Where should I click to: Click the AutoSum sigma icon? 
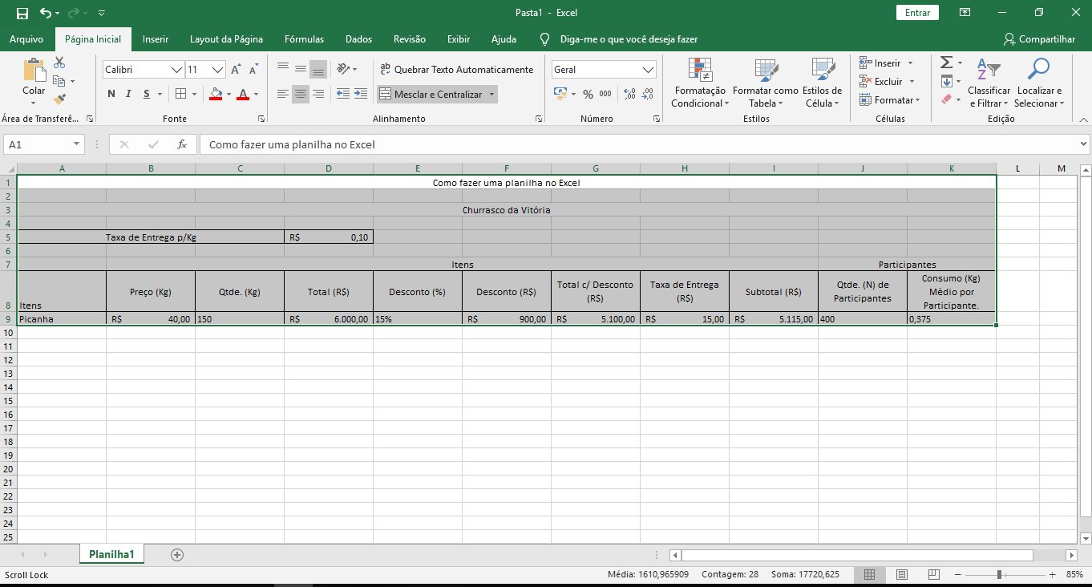coord(946,63)
